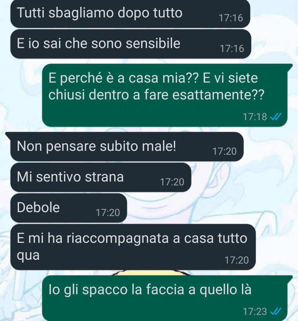The width and height of the screenshot is (298, 321).
Task: Select the 'Debole' message bubble
Action: (x=69, y=208)
